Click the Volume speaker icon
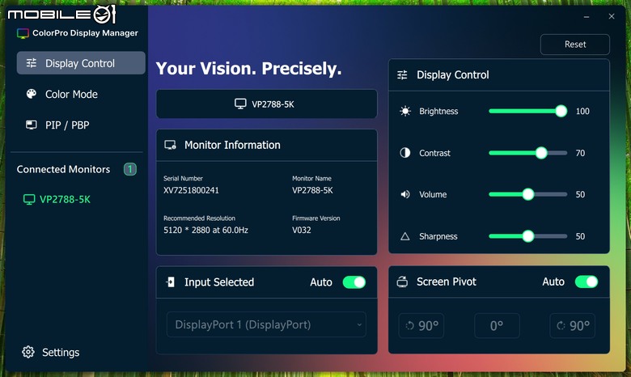Screen dimensions: 631x377 (404, 194)
